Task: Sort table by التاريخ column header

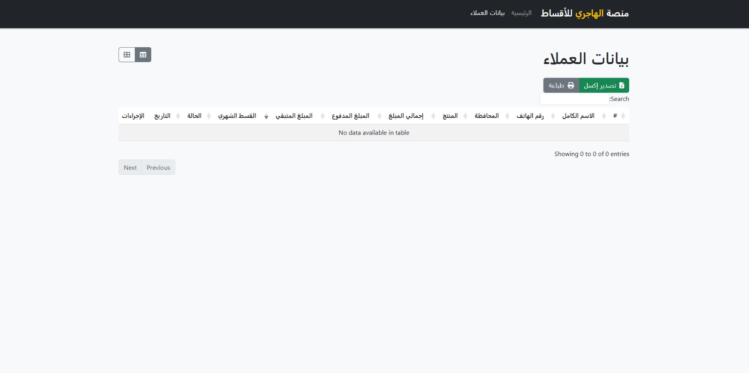Action: click(162, 116)
